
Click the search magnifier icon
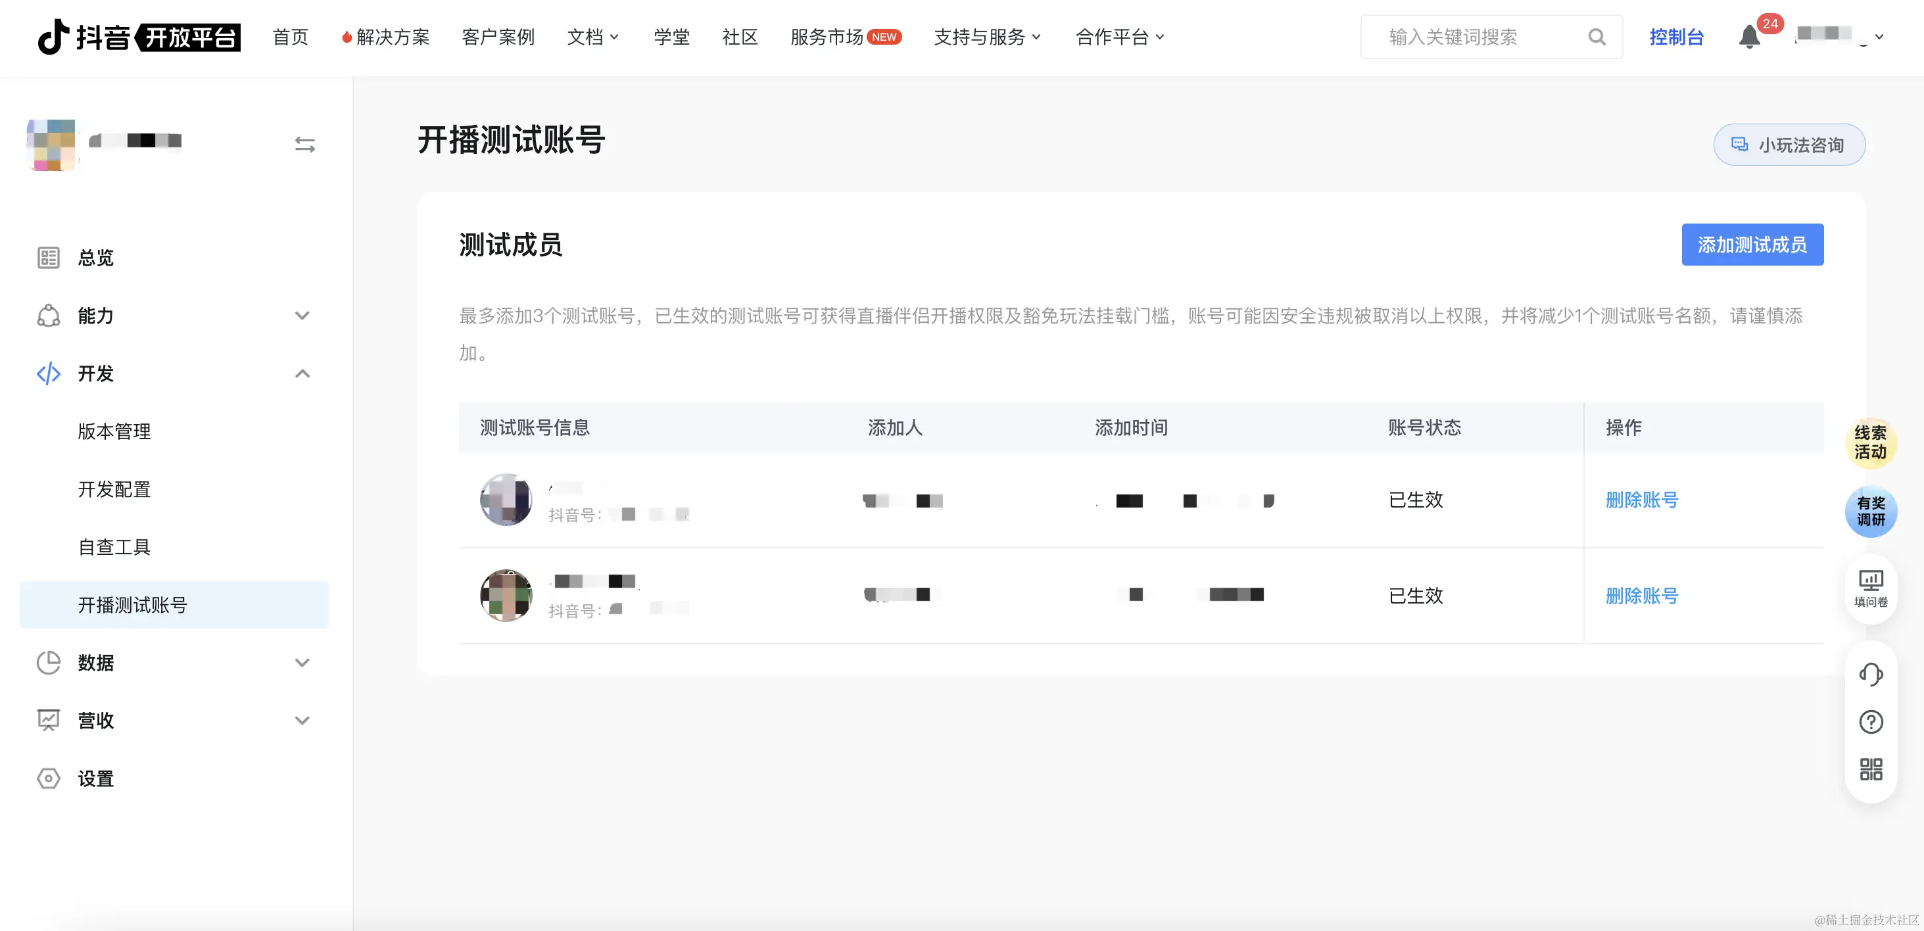1596,37
